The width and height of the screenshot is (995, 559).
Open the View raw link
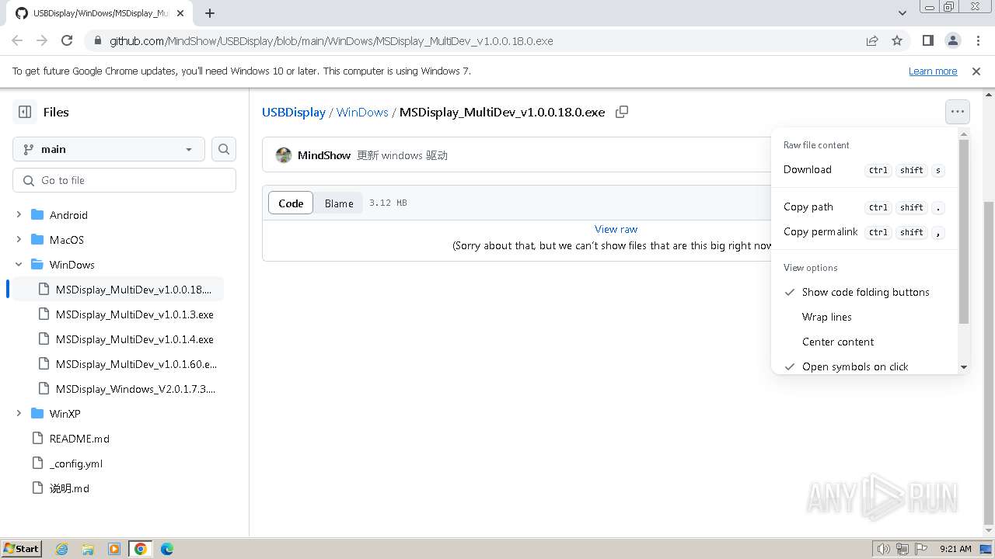click(x=616, y=229)
